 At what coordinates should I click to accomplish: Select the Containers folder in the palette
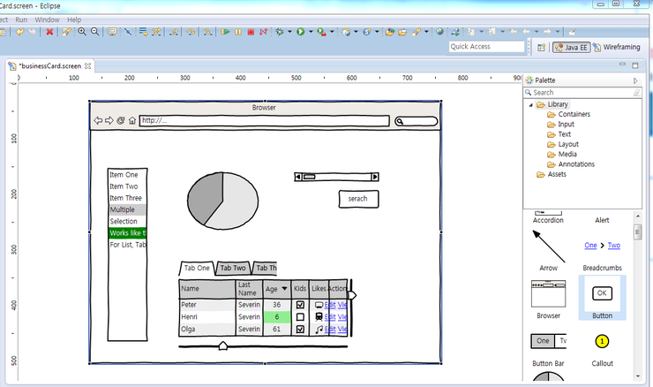coord(568,114)
